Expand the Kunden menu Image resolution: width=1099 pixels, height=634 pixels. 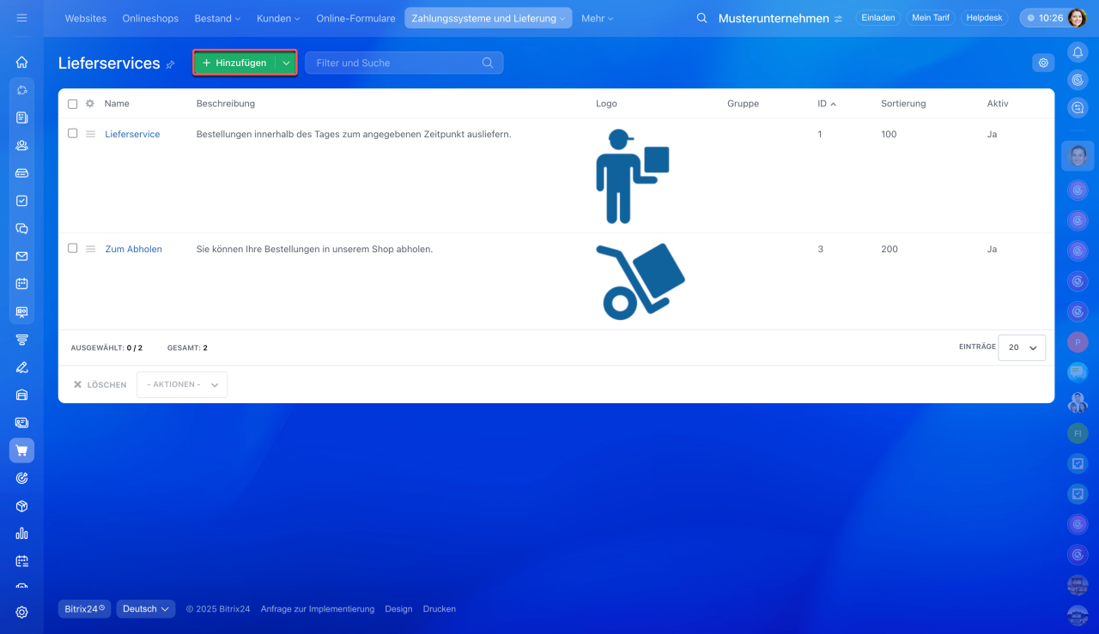tap(278, 18)
